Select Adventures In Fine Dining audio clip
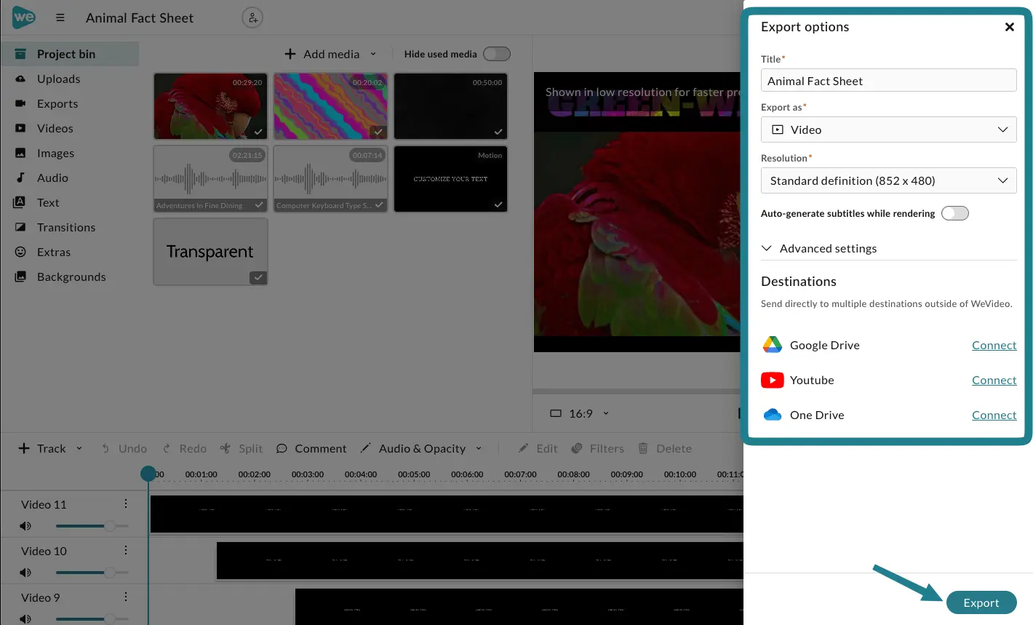Screen dimensions: 1033x625 click(x=210, y=179)
